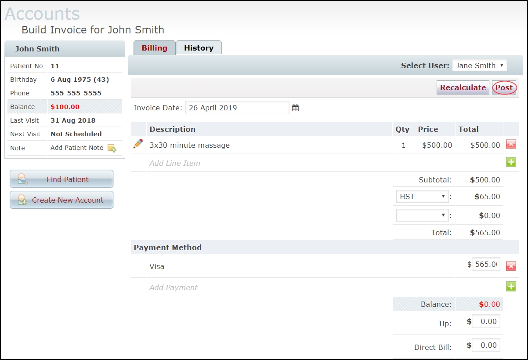Viewport: 528px width, 360px height.
Task: Click the invoice total $565.00
Action: [x=485, y=233]
